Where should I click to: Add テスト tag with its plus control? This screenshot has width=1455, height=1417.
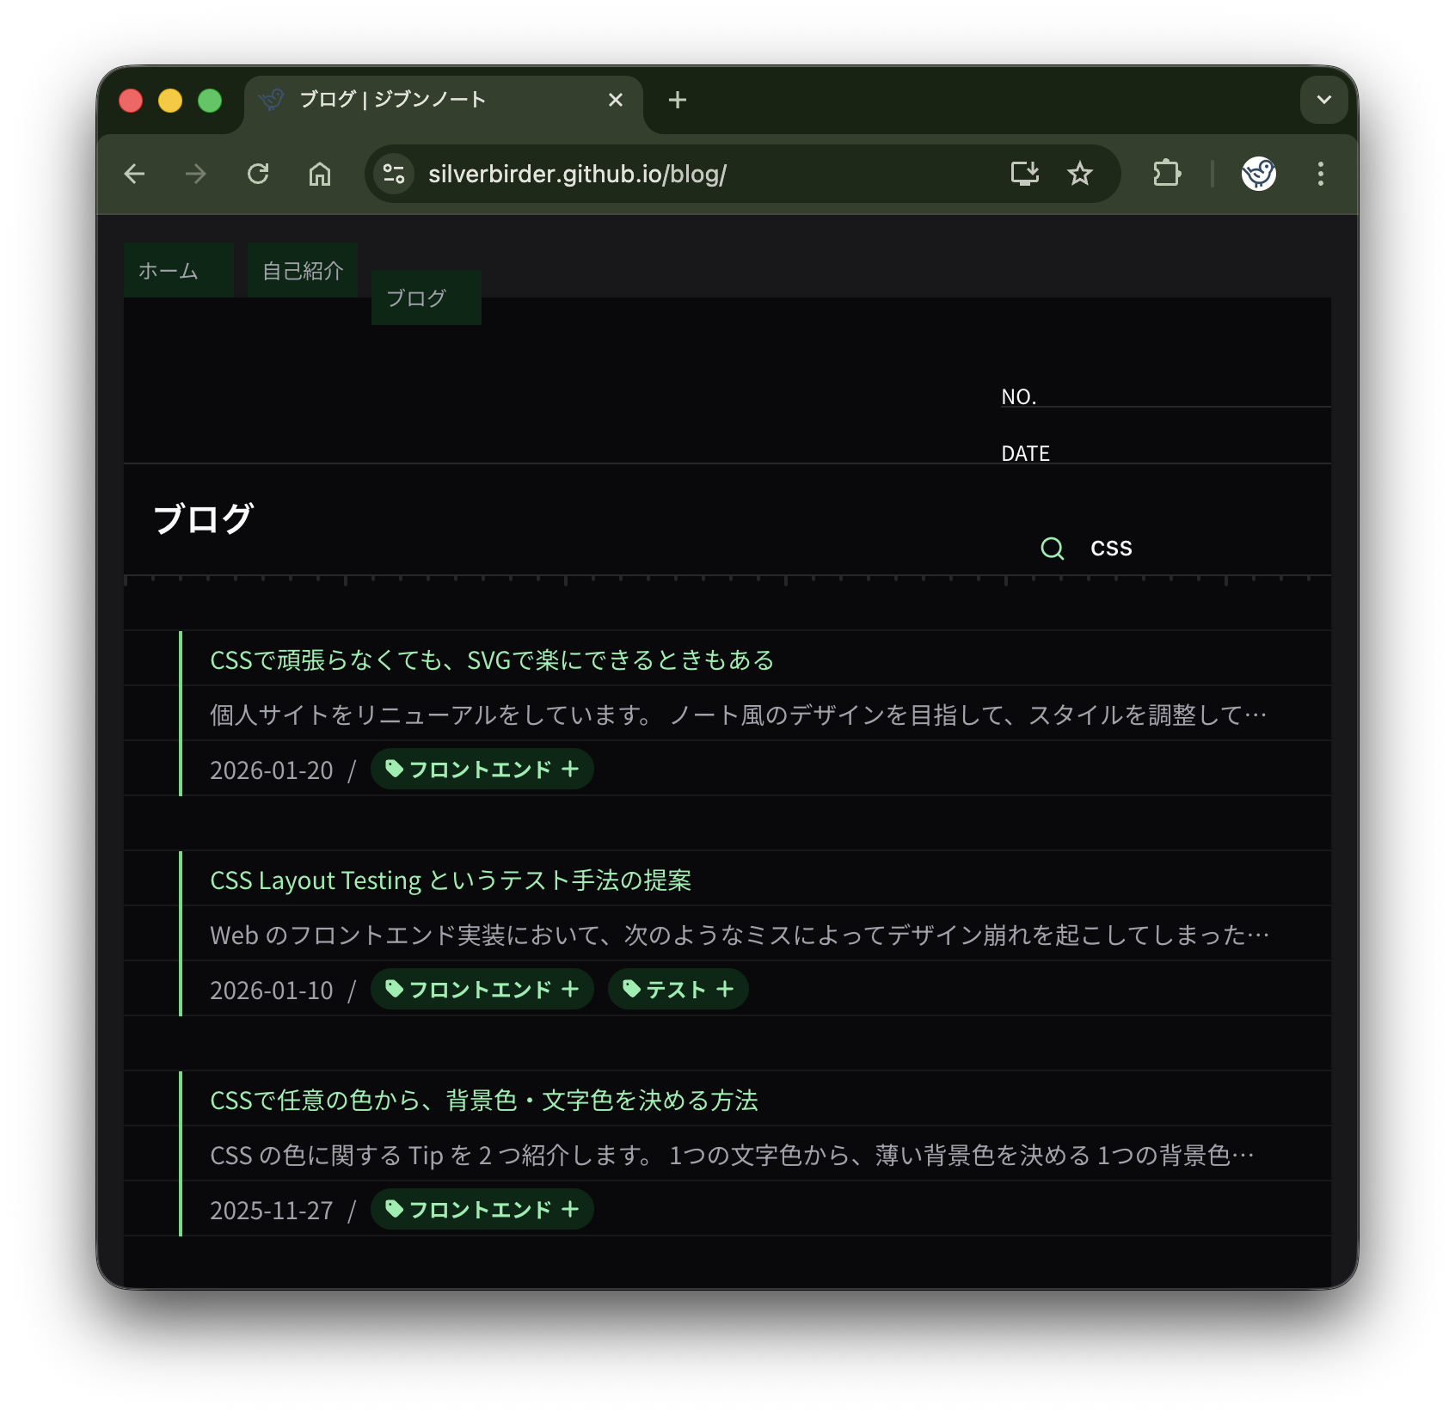[x=727, y=990]
